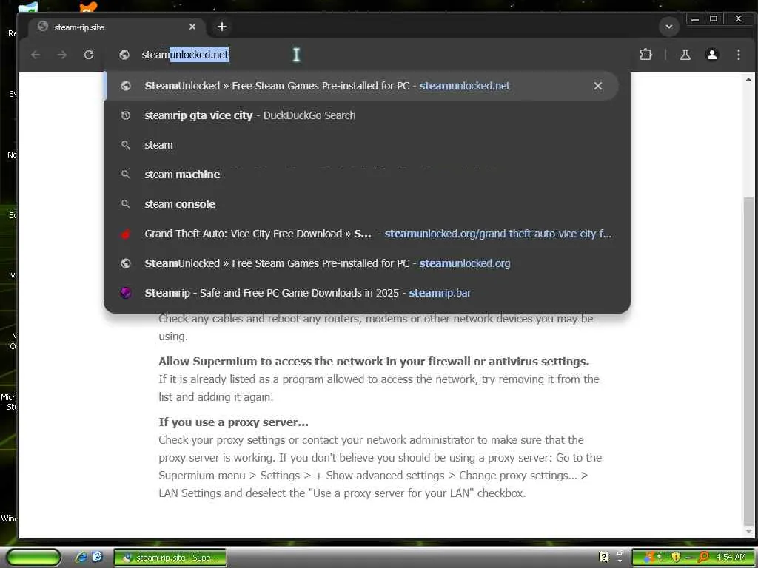This screenshot has height=568, width=758.
Task: Click the purple favicon of steamrip.bar suggestion
Action: coord(126,293)
